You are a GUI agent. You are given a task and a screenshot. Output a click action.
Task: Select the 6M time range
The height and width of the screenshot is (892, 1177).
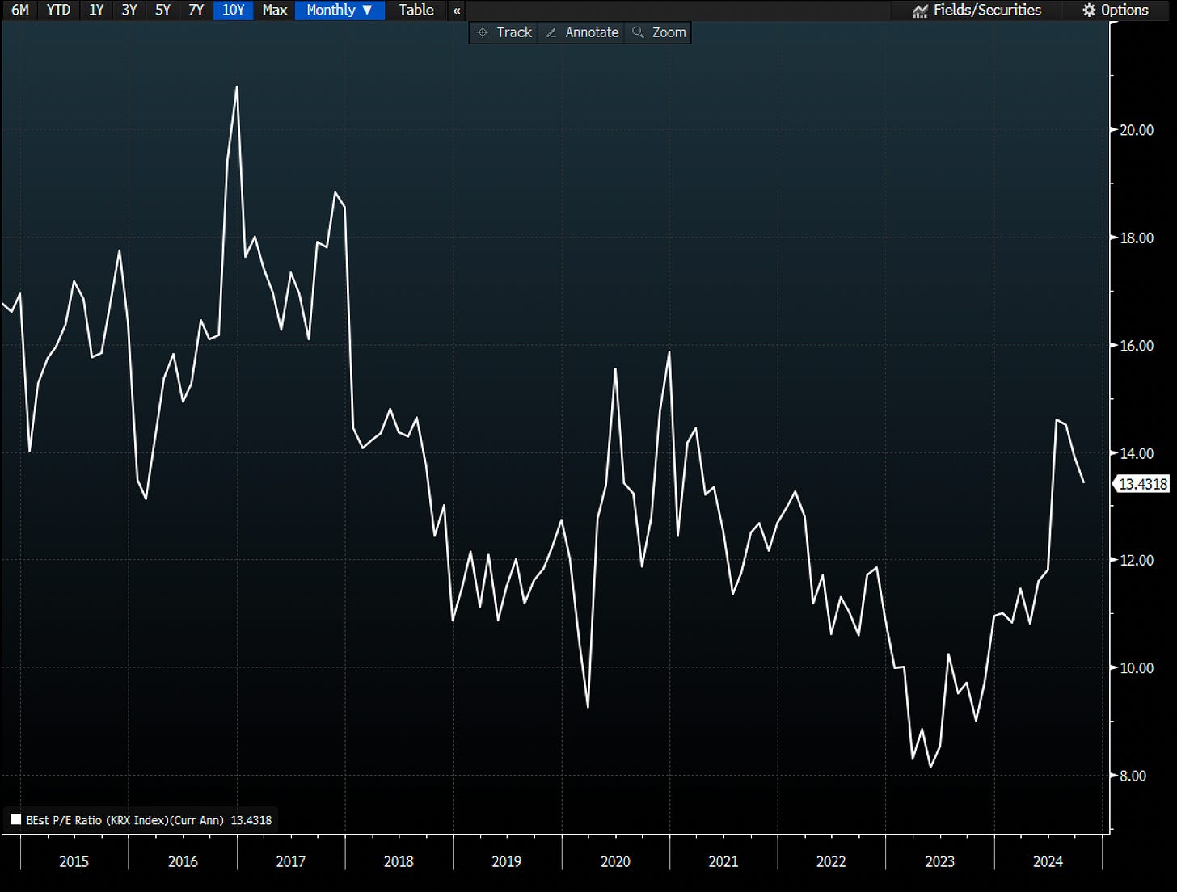click(19, 10)
